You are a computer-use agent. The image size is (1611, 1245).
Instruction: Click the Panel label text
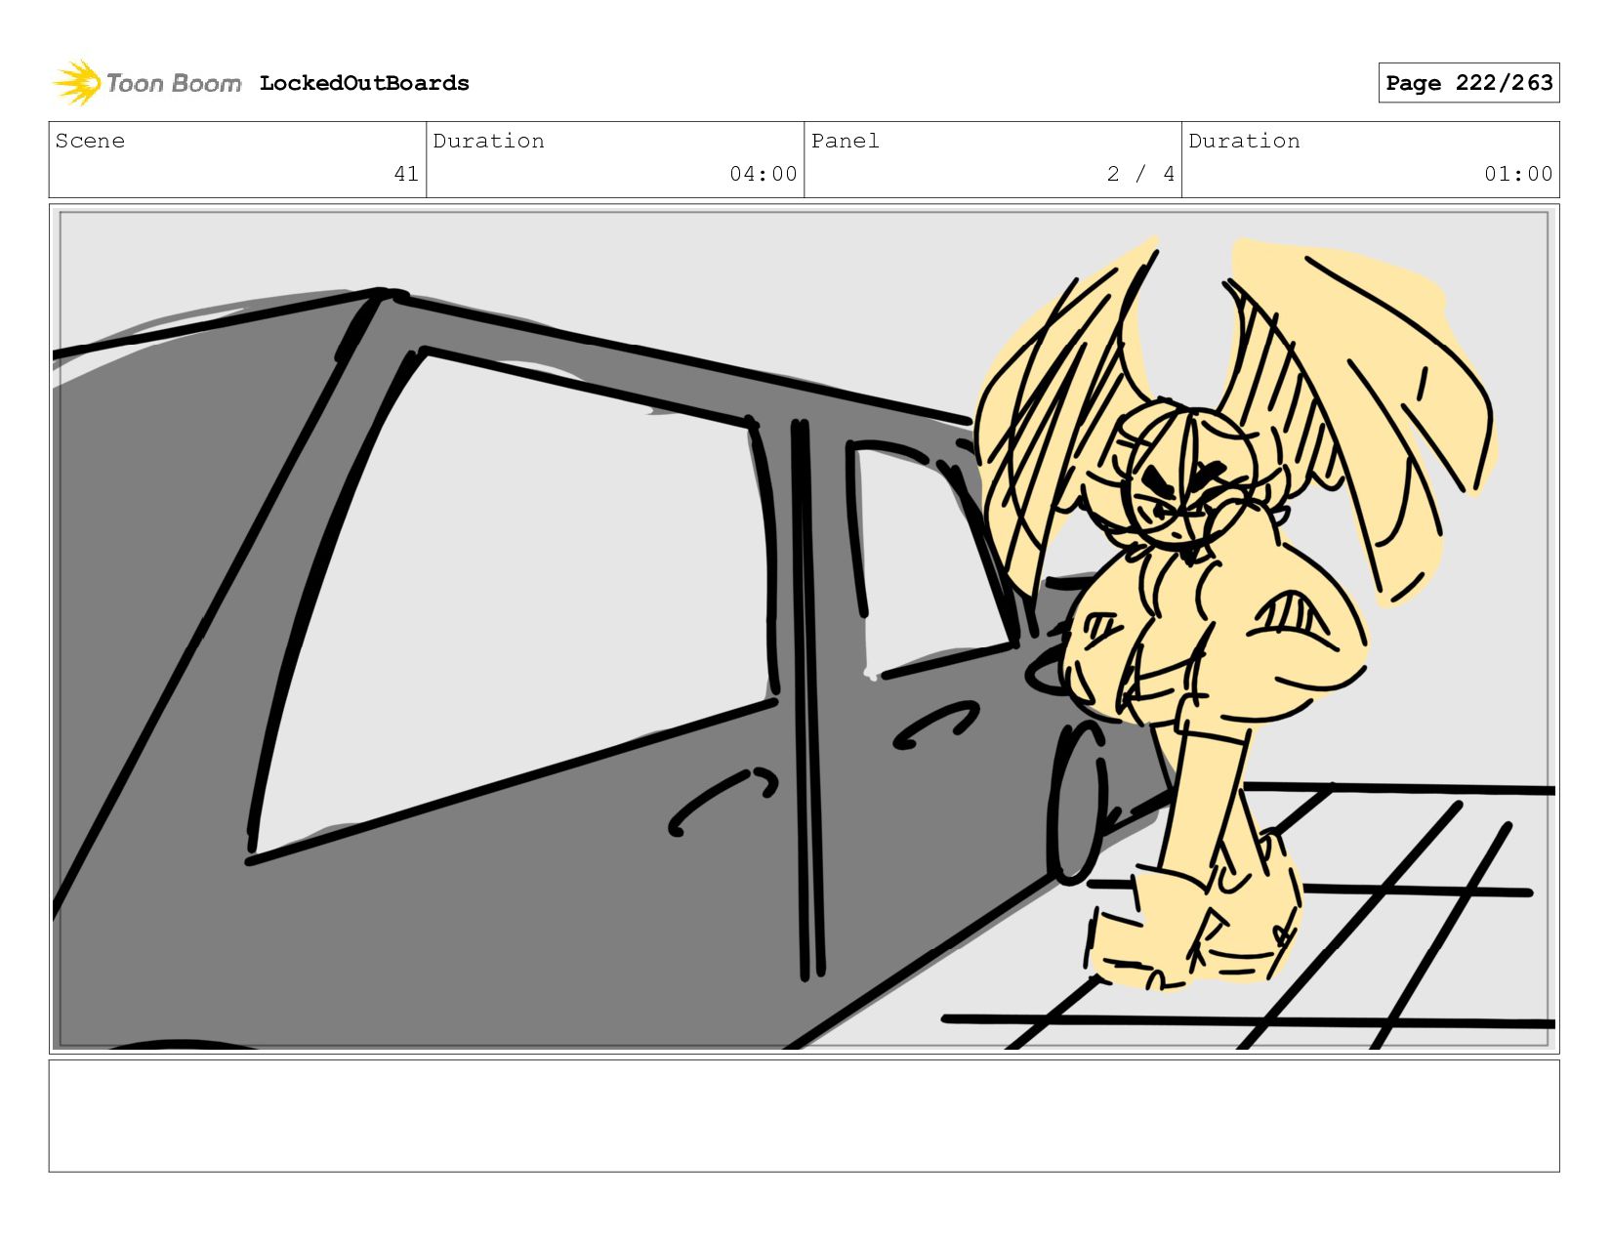[x=846, y=141]
